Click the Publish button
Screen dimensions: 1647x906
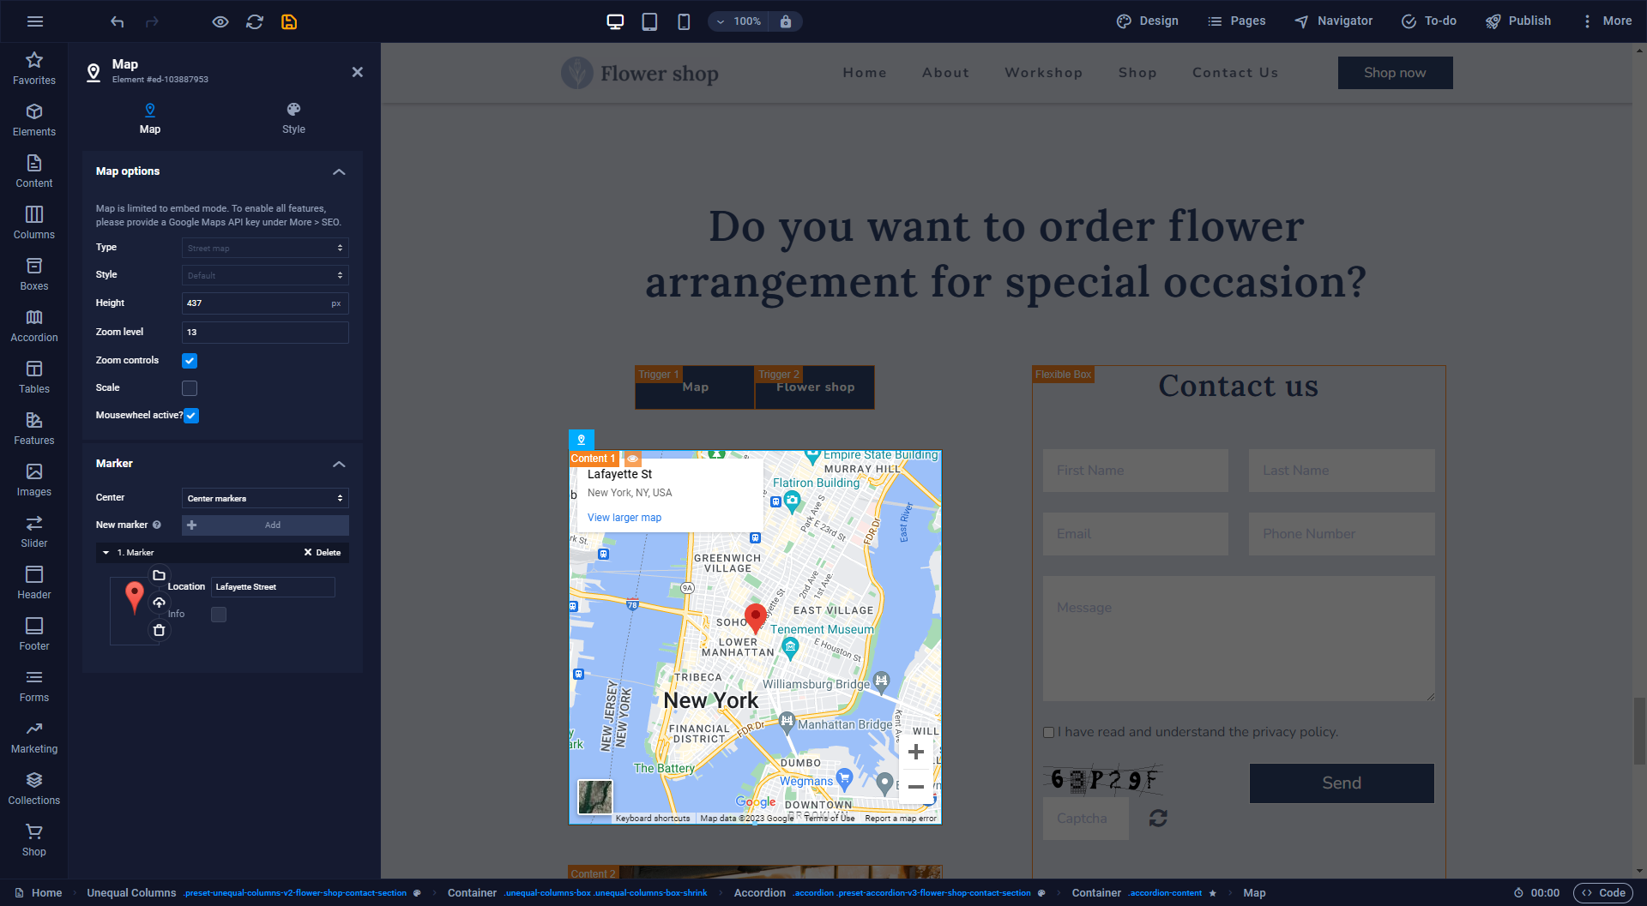1518,21
